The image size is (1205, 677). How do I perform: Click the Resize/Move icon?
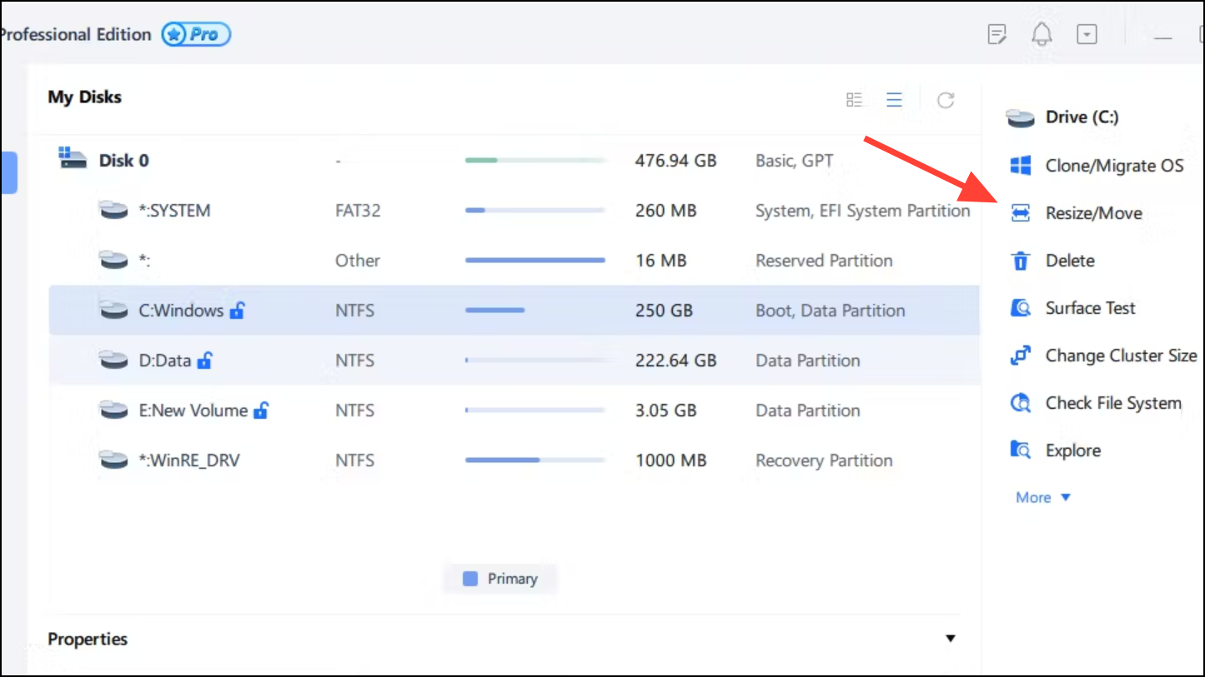click(x=1021, y=213)
